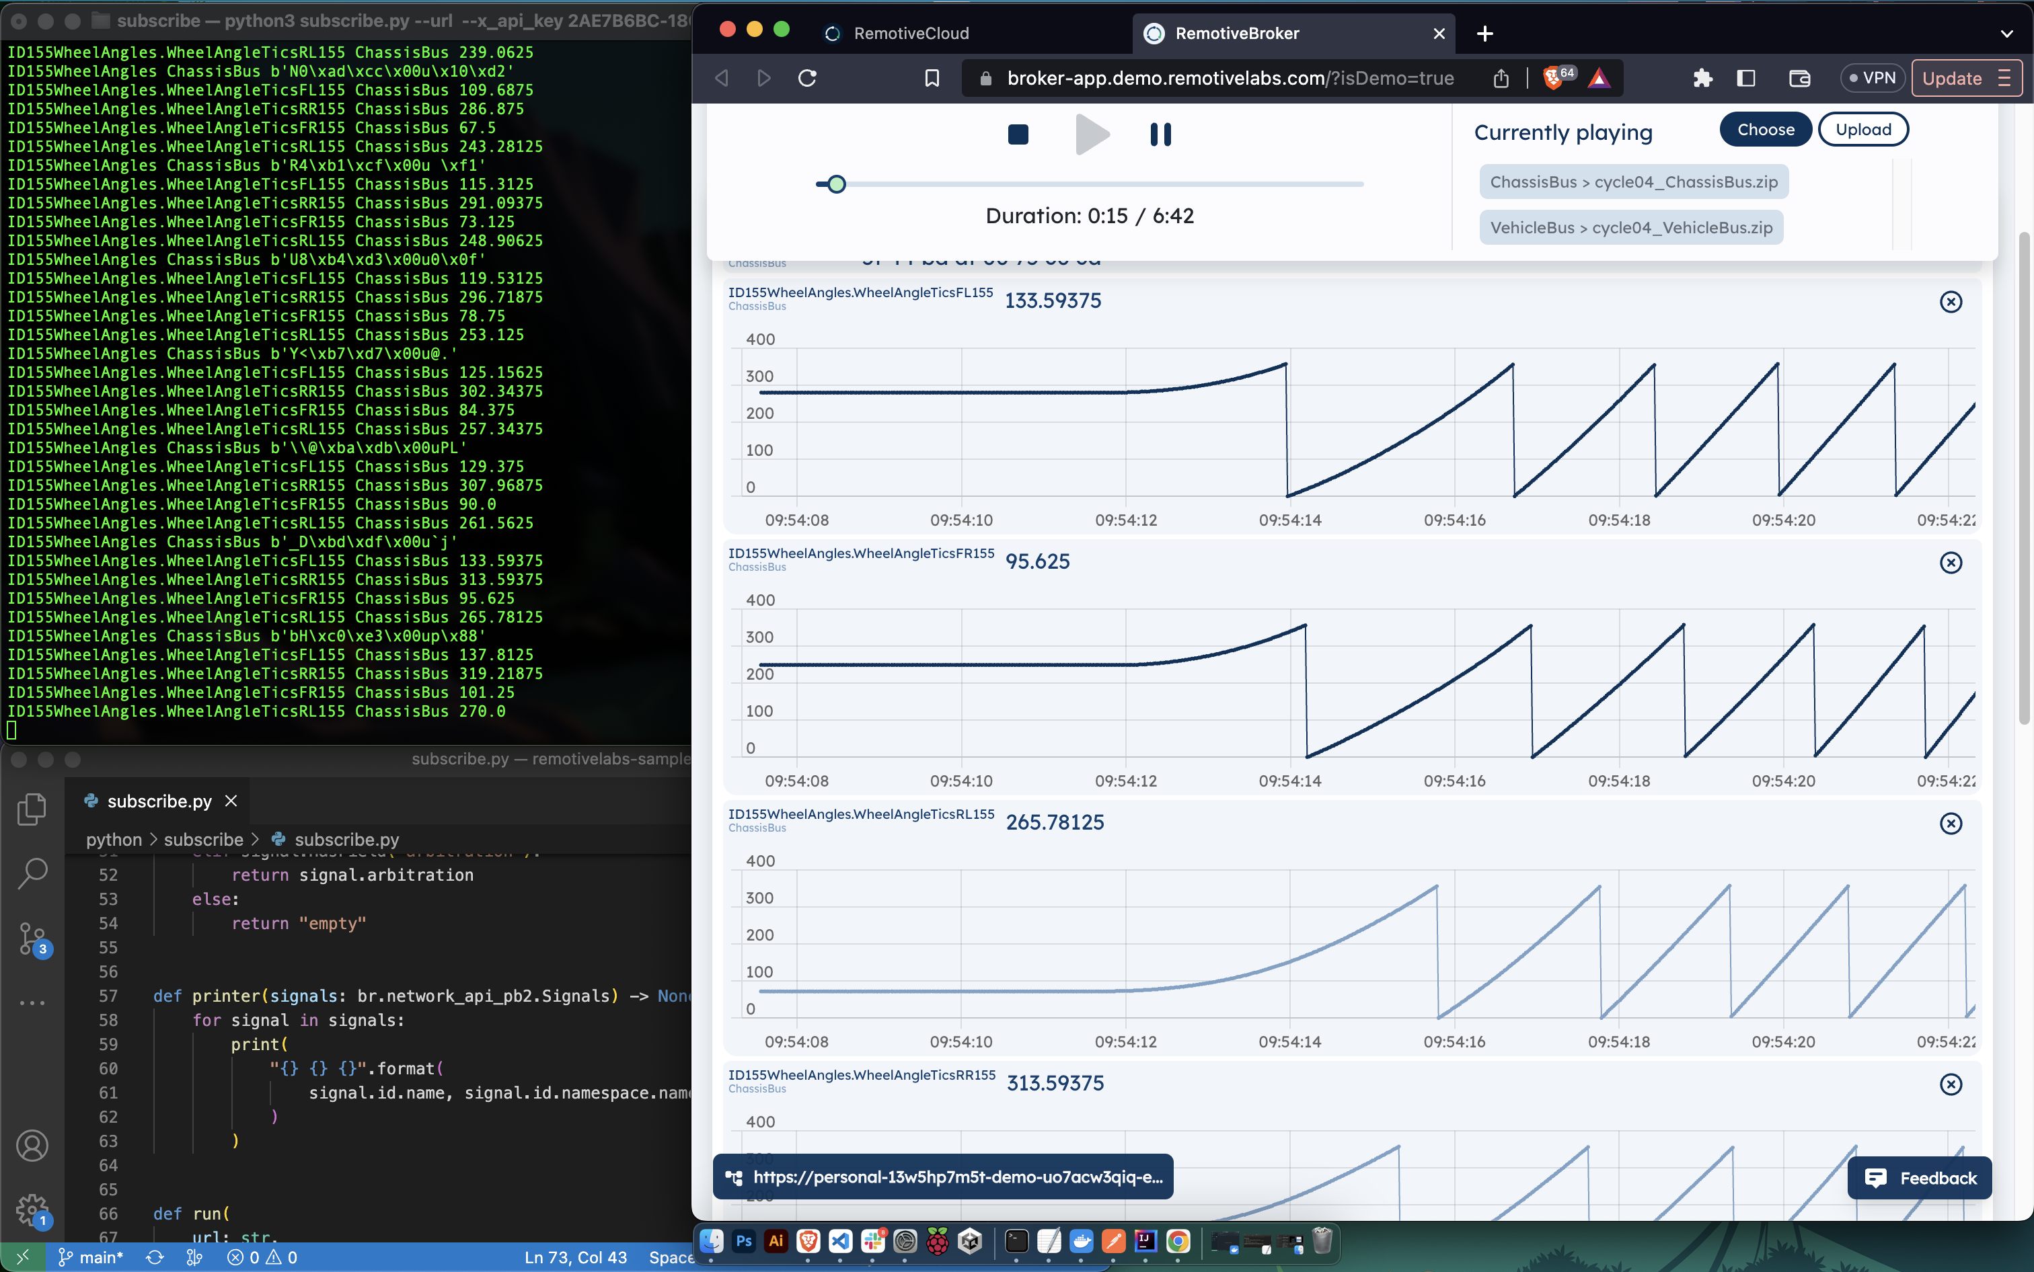Expand the browser tab search chevron
The height and width of the screenshot is (1272, 2034).
[2006, 34]
